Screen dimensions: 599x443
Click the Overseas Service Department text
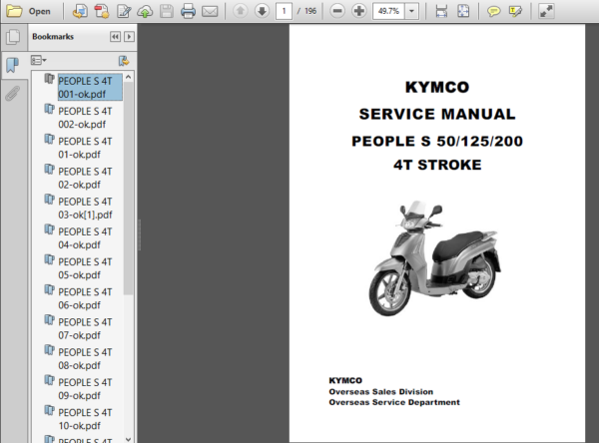point(394,402)
